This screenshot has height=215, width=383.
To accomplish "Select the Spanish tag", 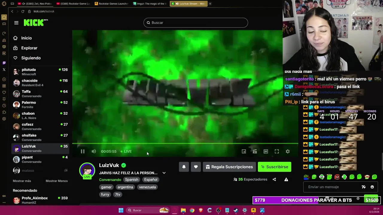I will coord(132,179).
